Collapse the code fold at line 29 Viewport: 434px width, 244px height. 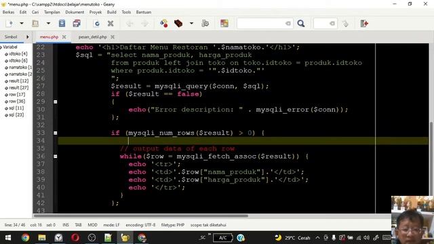point(56,102)
